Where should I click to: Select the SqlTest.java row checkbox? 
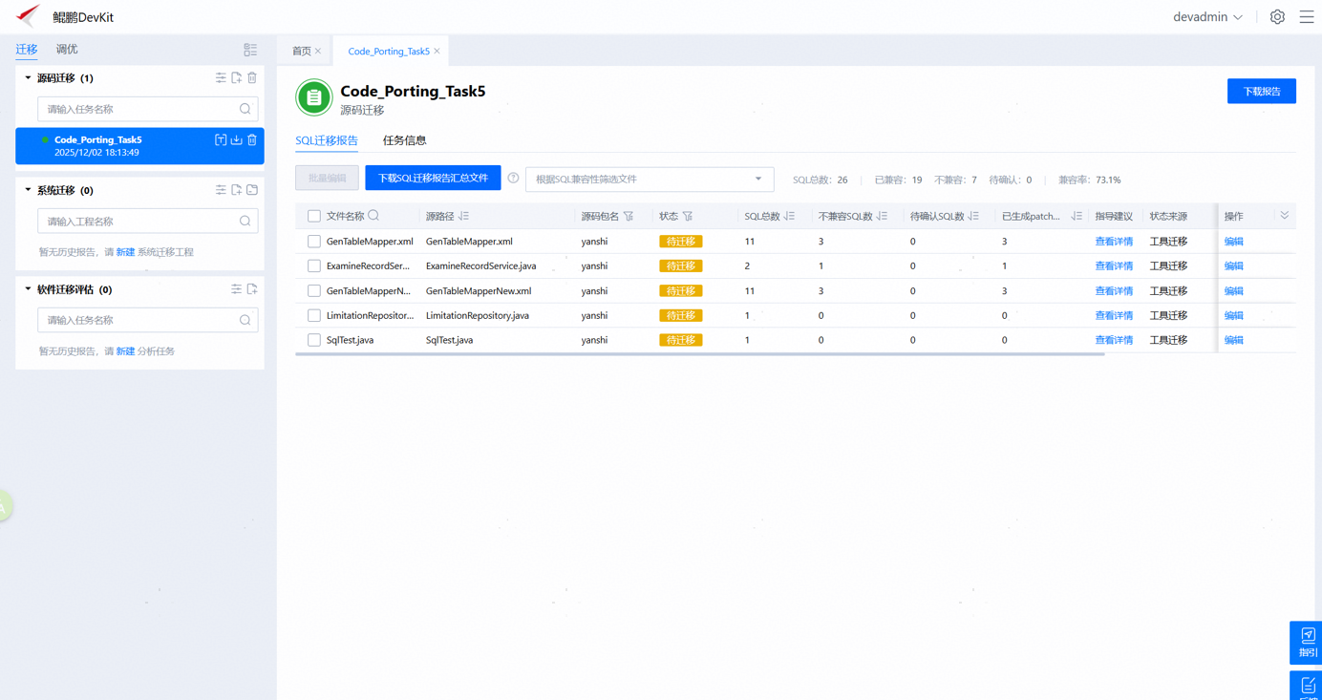pyautogui.click(x=313, y=340)
